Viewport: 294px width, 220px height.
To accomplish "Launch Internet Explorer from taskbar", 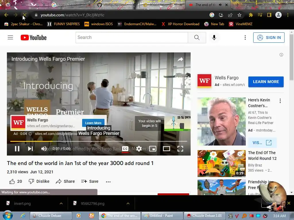I will pos(23,216).
